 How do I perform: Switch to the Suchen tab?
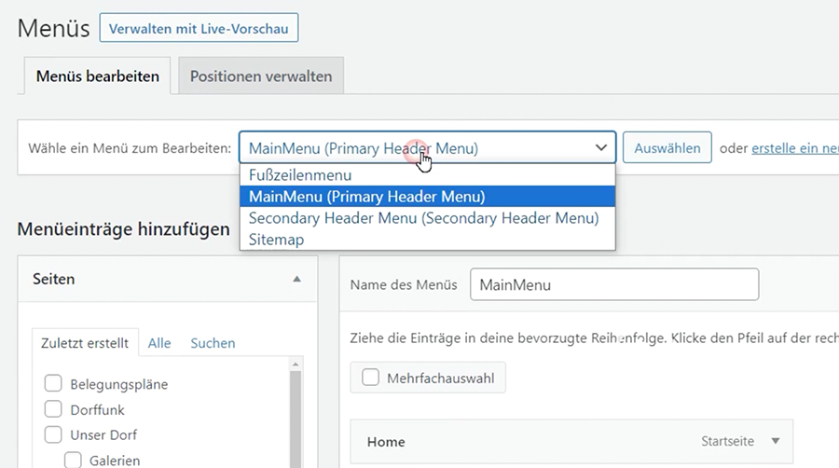point(213,343)
